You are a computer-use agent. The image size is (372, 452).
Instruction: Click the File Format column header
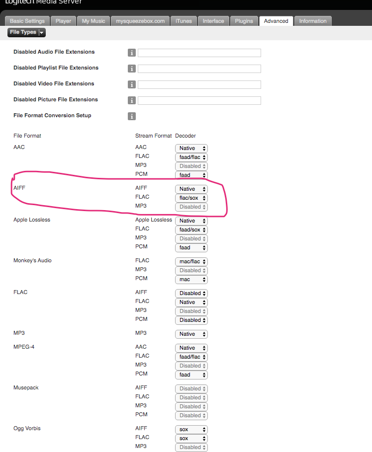[x=27, y=136]
